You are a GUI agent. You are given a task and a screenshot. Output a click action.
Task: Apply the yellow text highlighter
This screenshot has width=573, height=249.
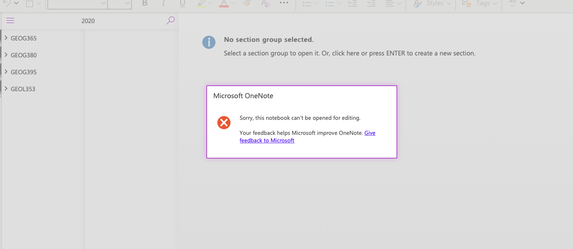tap(201, 3)
